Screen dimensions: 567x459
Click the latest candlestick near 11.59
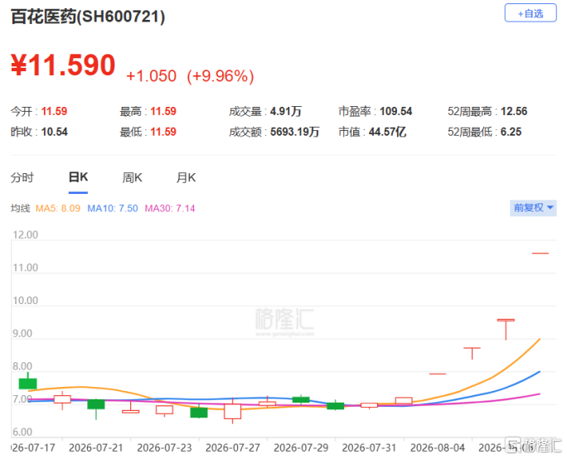pos(540,254)
